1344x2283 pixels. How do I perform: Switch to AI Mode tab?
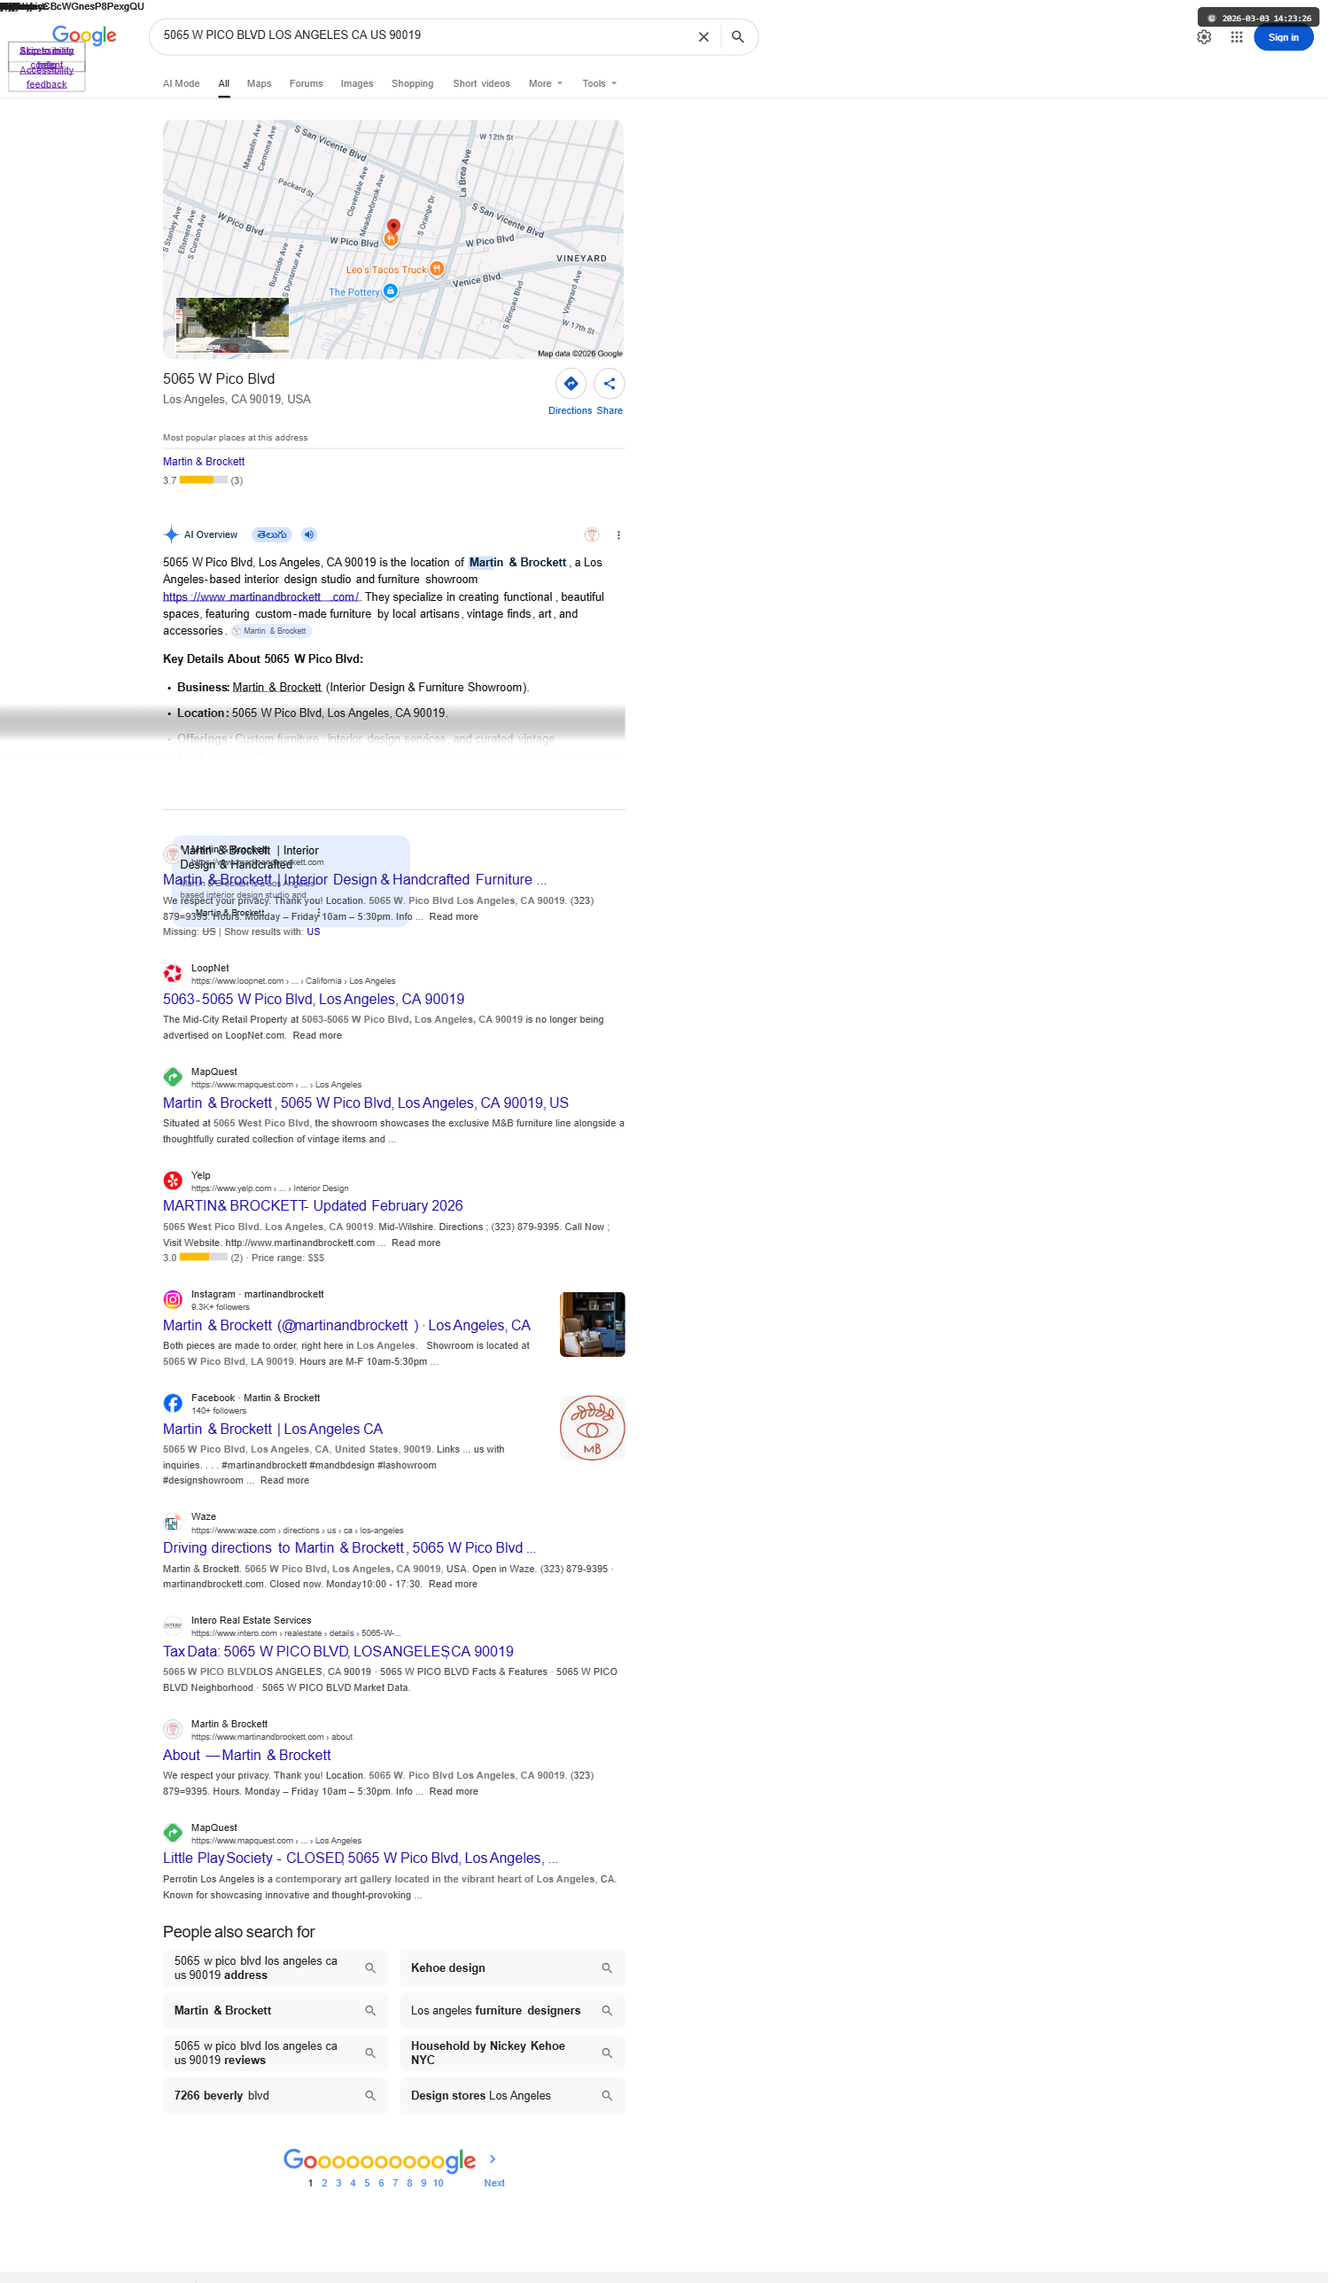[x=183, y=84]
